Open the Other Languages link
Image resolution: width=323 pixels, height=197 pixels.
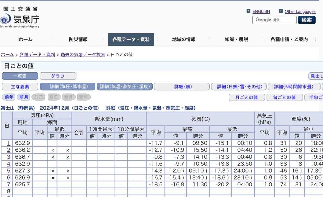pos(300,11)
